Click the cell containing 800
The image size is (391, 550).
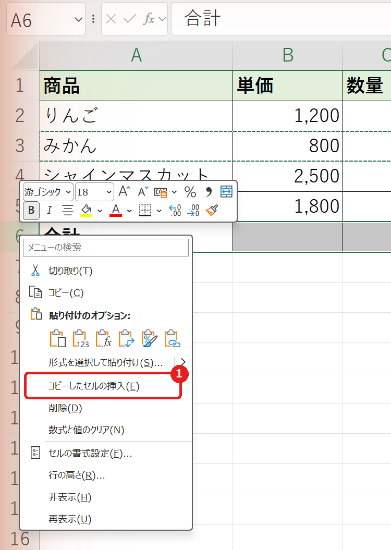[288, 146]
